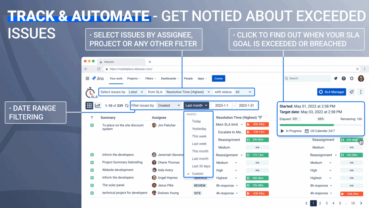The image size is (369, 208).
Task: Open the Last month filter dropdown
Action: 196,105
